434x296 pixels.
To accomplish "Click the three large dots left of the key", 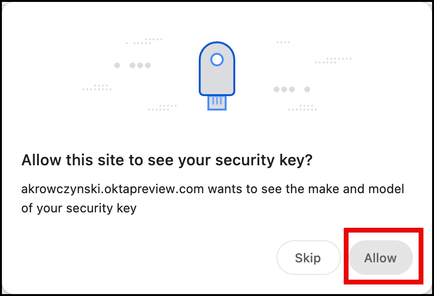I will (x=141, y=65).
